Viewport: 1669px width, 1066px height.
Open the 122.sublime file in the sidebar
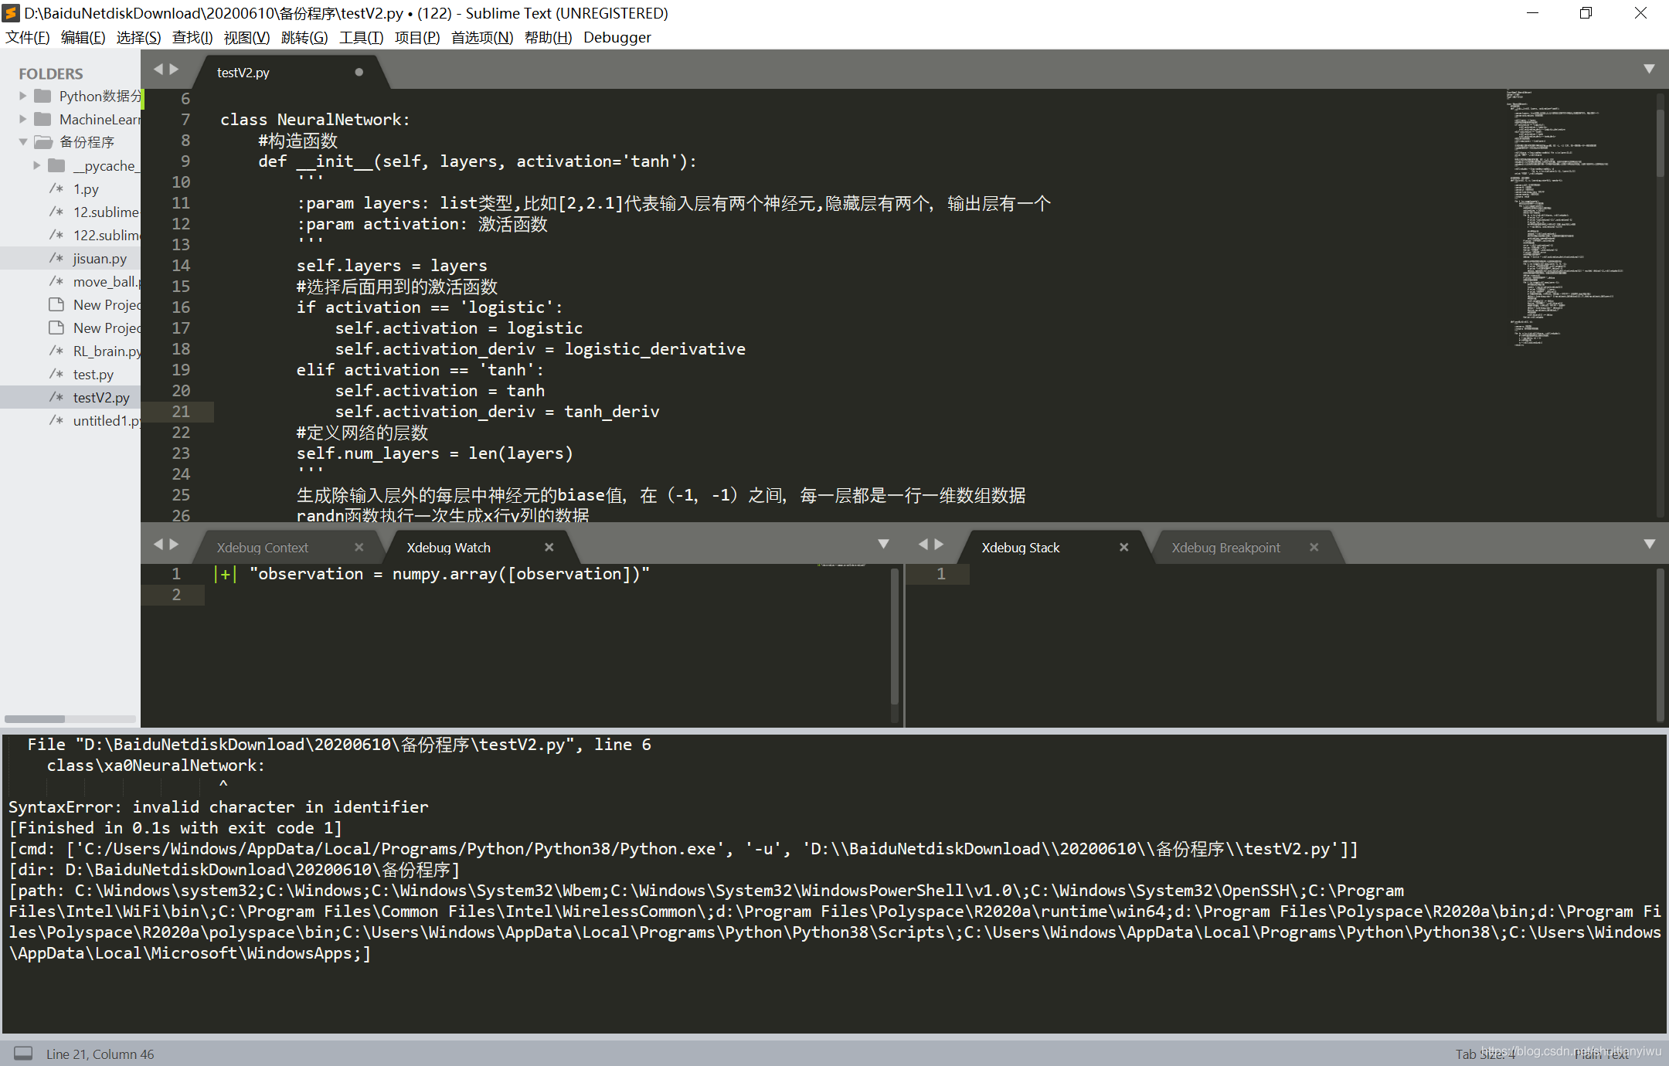click(106, 236)
